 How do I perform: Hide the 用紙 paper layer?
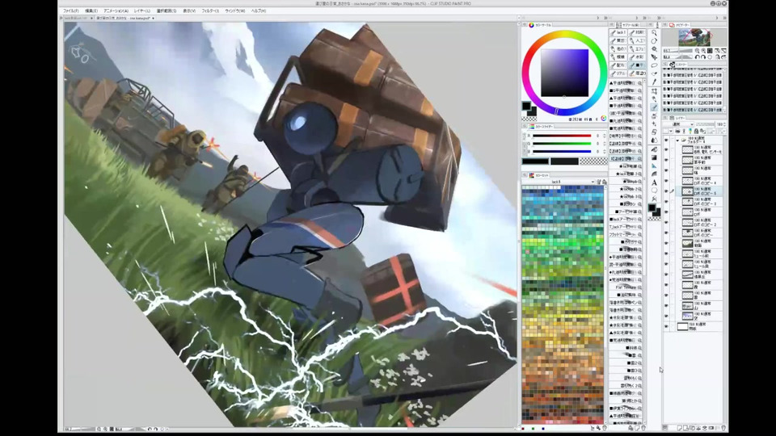click(x=665, y=325)
